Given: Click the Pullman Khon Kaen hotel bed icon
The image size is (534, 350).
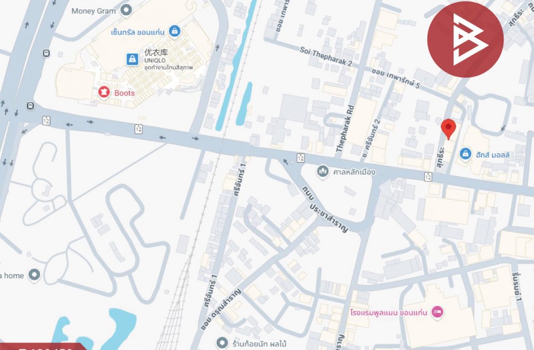Looking at the screenshot, I should coord(437,312).
